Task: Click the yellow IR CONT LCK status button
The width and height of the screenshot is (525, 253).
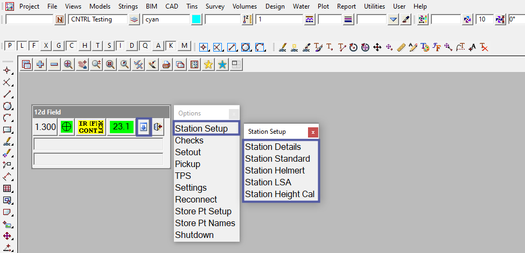Action: 90,127
